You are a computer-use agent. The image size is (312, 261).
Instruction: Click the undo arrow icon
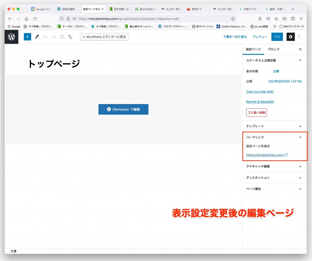point(45,37)
